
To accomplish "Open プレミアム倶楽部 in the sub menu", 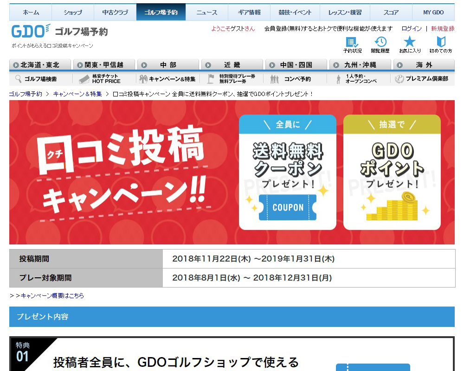I will [424, 79].
